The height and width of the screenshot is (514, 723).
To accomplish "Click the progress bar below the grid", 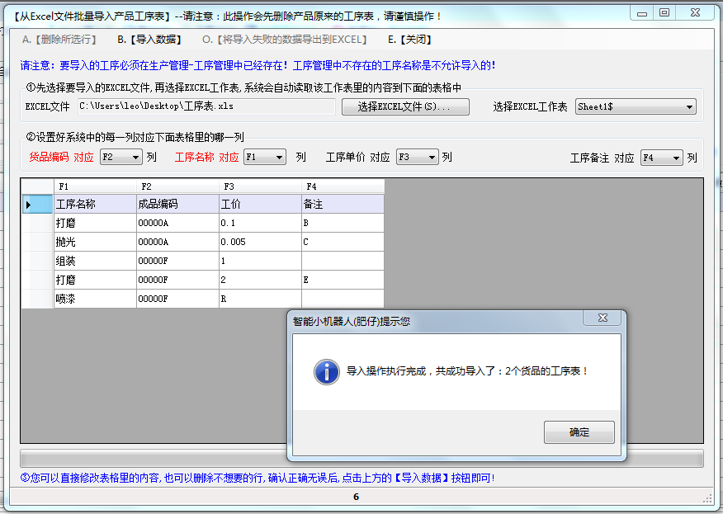I will (361, 459).
